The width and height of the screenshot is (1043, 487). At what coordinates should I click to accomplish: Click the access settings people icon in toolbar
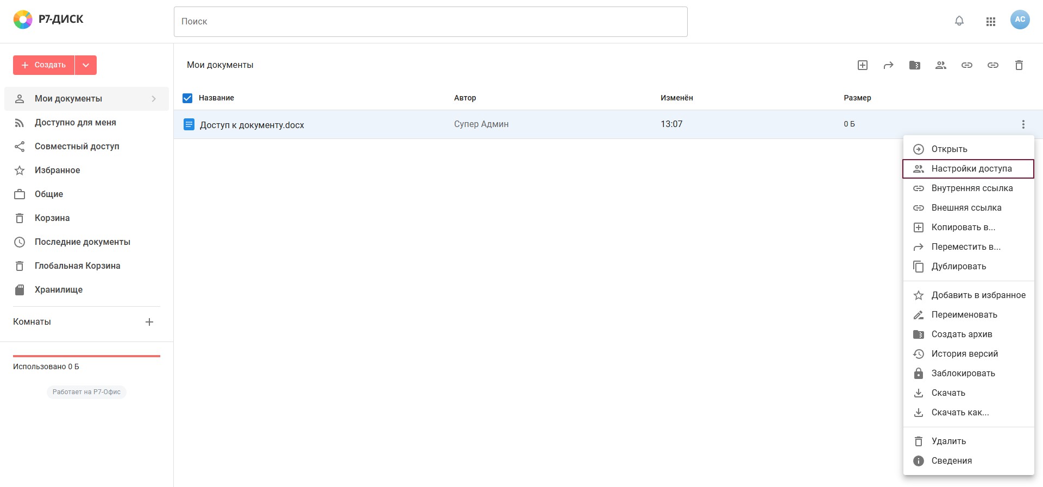941,65
